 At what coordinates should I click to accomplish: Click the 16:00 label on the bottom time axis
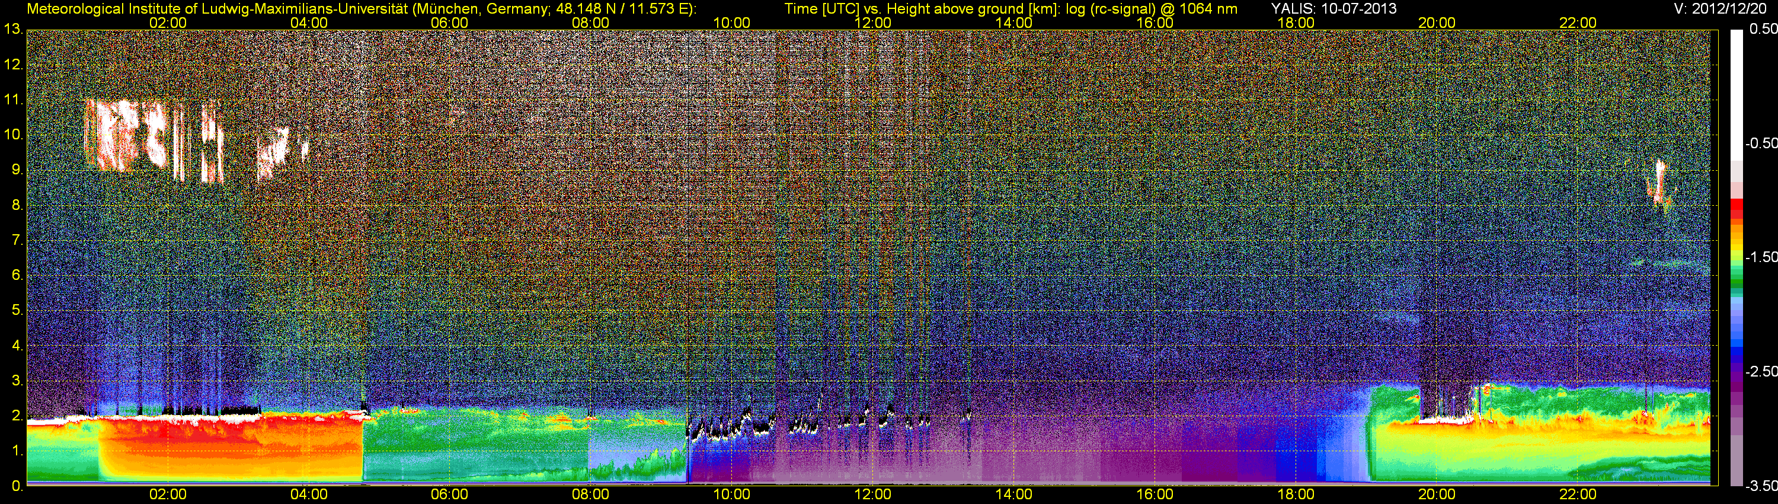1155,495
